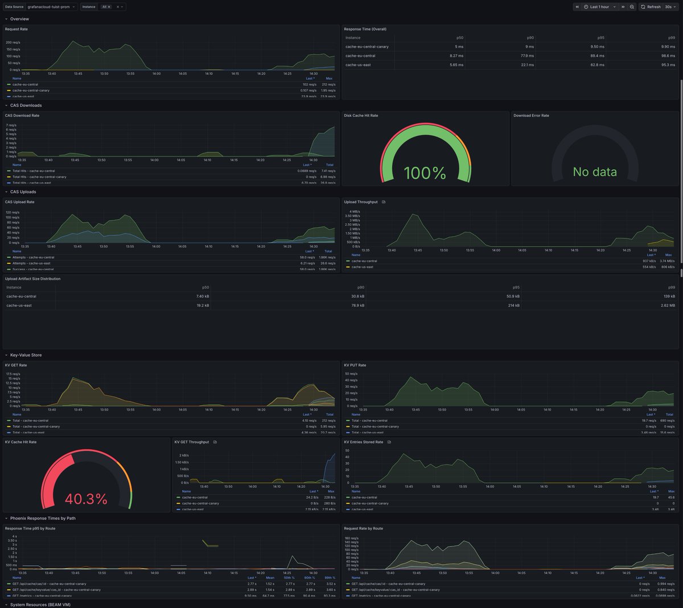Collapse the Key-Value Store section
This screenshot has width=683, height=608.
coord(26,355)
